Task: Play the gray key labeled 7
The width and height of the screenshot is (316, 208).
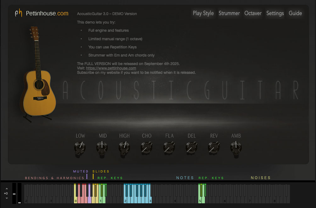Action: tap(250, 200)
